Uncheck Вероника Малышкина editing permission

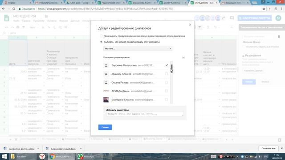pos(167,65)
